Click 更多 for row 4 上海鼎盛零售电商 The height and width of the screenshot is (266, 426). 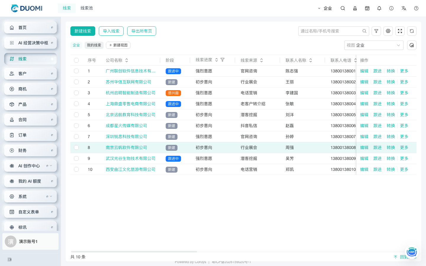pyautogui.click(x=404, y=104)
